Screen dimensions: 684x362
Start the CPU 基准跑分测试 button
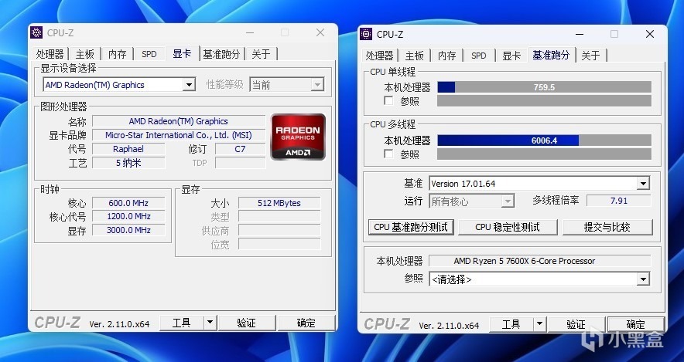point(411,227)
